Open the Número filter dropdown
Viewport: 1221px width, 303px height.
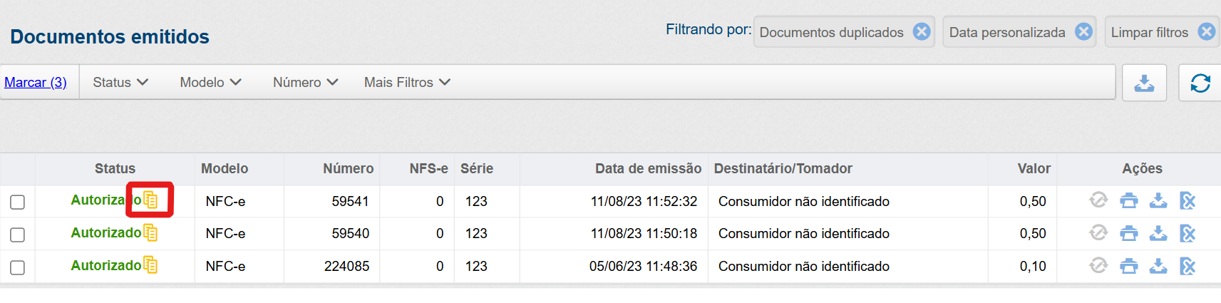pyautogui.click(x=305, y=83)
